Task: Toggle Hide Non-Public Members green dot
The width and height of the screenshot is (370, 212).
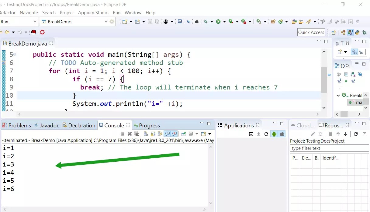Action: (x=346, y=81)
